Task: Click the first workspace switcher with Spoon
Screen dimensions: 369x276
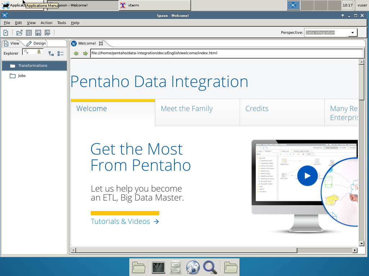Action: click(293, 5)
